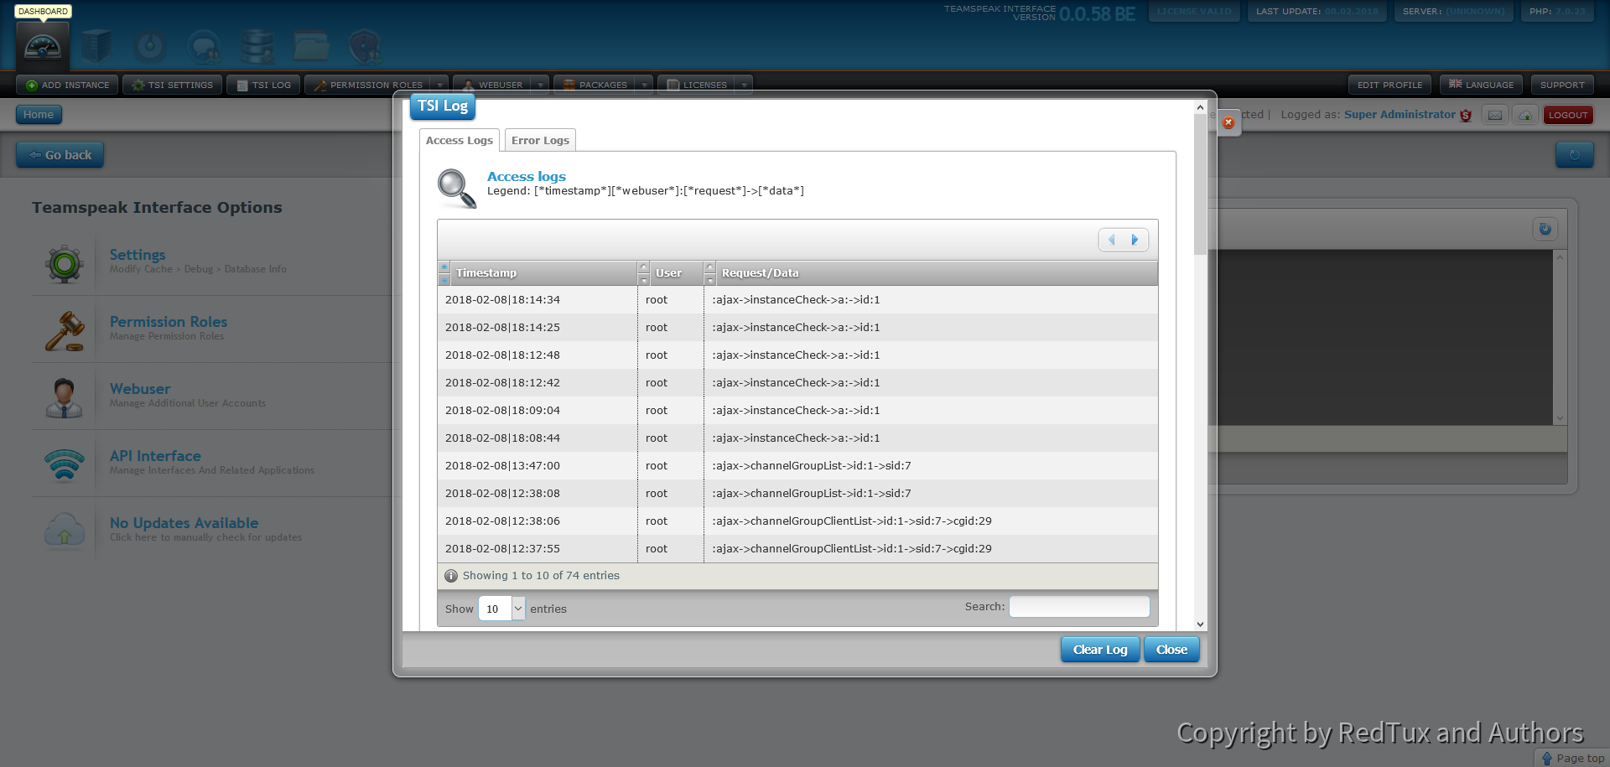The height and width of the screenshot is (767, 1610).
Task: Click the Packages toolbar button
Action: tap(595, 85)
